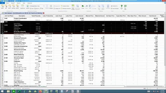Click Expand All in the ribbon

tap(57, 6)
